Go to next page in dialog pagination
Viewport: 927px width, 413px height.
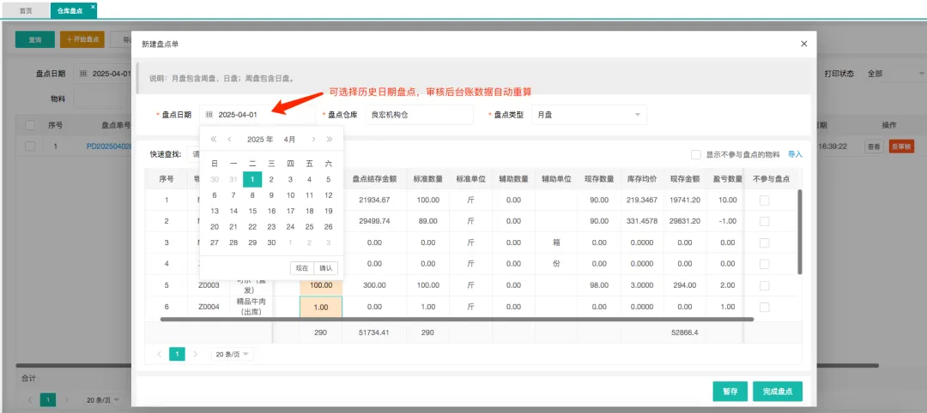click(x=196, y=354)
